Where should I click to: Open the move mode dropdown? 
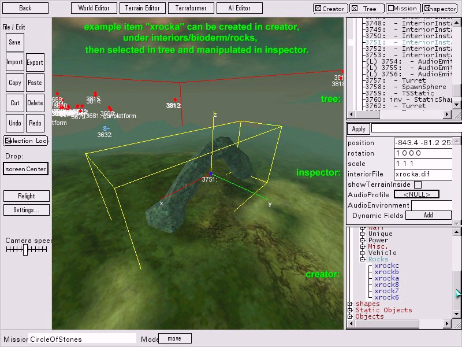coord(175,338)
